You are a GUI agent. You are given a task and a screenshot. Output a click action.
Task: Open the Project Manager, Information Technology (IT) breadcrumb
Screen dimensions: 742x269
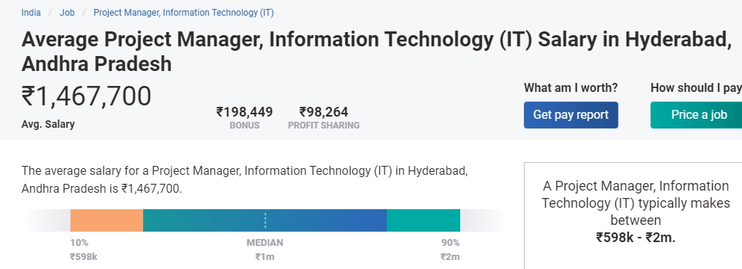click(x=184, y=13)
